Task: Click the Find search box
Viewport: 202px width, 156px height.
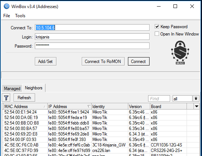Action: pyautogui.click(x=159, y=99)
